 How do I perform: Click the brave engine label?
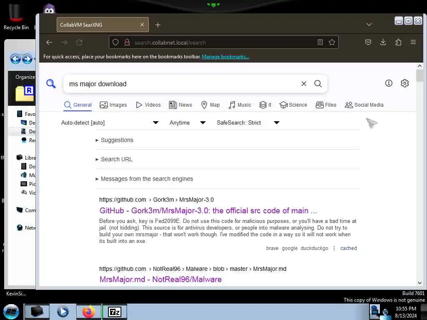point(272,248)
